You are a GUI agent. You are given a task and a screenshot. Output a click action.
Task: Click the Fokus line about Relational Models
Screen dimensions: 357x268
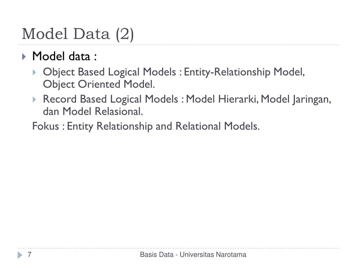pos(146,126)
